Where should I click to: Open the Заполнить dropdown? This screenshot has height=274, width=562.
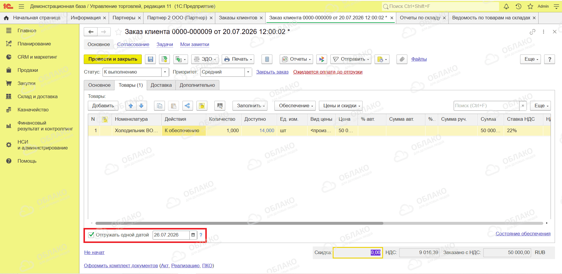[250, 106]
